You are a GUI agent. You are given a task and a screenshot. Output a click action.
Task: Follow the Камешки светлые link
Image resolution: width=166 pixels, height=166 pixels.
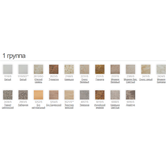[115, 106]
